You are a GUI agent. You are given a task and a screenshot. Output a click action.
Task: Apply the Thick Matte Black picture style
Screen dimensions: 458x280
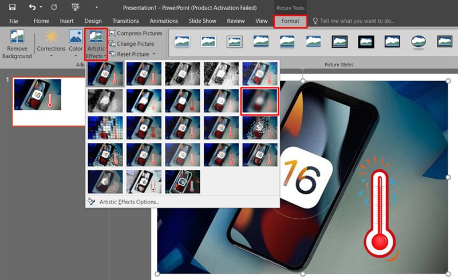(366, 41)
